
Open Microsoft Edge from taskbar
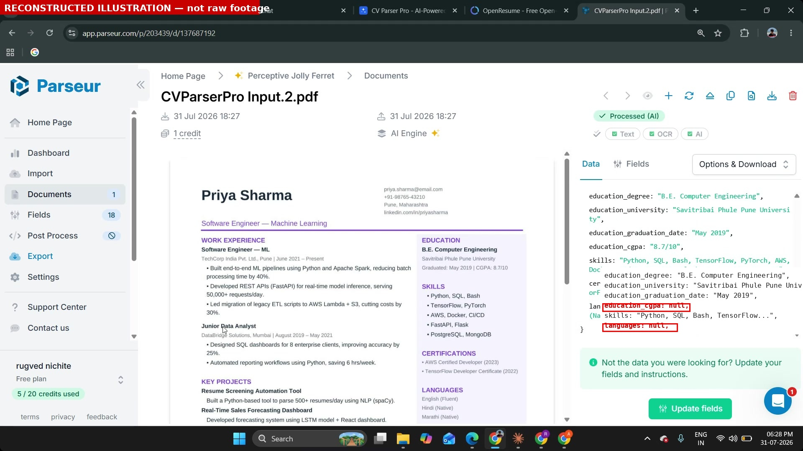coord(472,438)
